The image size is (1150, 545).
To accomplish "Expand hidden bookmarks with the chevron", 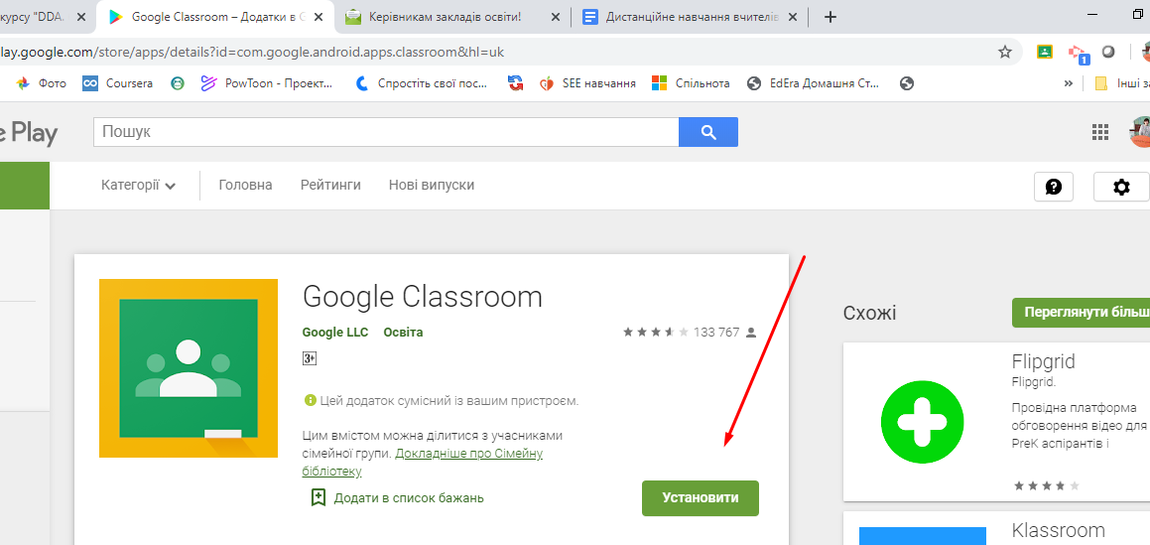I will (x=1068, y=83).
